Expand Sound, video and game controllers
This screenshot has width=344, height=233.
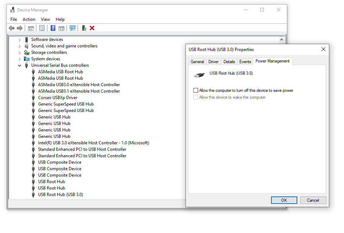click(19, 46)
